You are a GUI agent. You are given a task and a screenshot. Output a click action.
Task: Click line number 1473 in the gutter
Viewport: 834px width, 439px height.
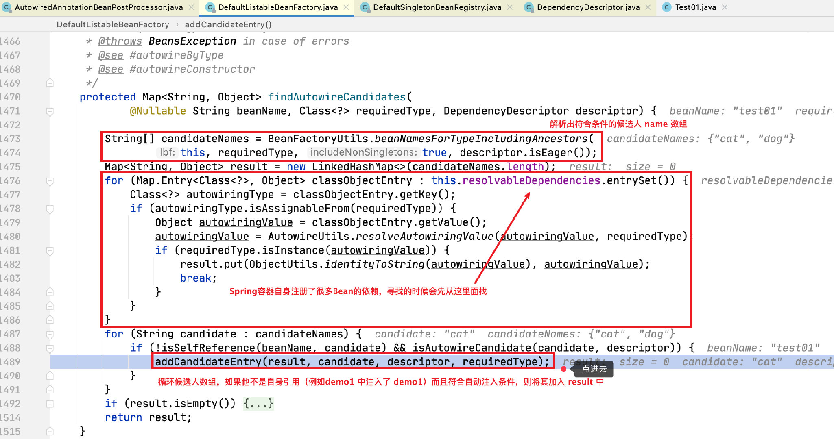click(x=10, y=139)
